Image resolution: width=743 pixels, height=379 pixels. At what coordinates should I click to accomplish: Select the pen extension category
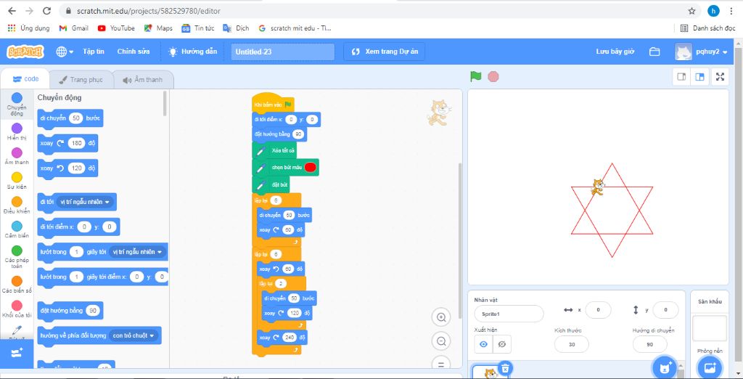pos(17,330)
